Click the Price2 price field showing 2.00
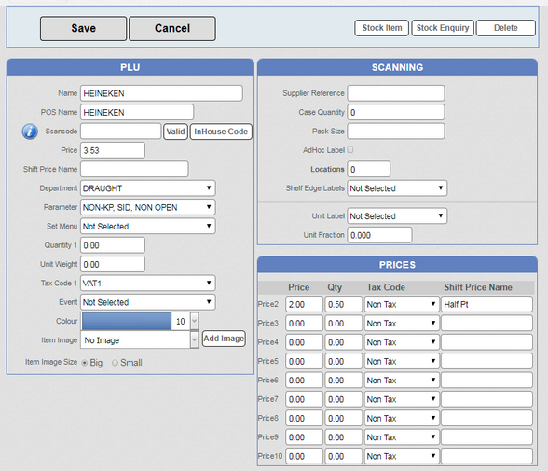 304,304
